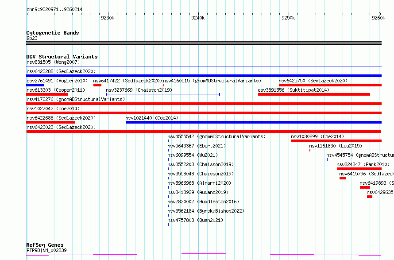Click the red bar under nsv6423023

tap(204, 132)
